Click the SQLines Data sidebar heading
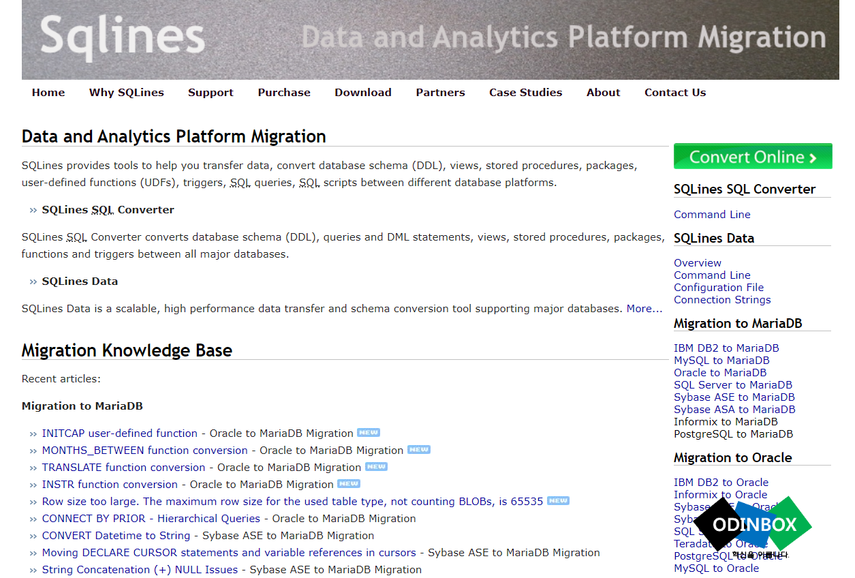 [714, 239]
